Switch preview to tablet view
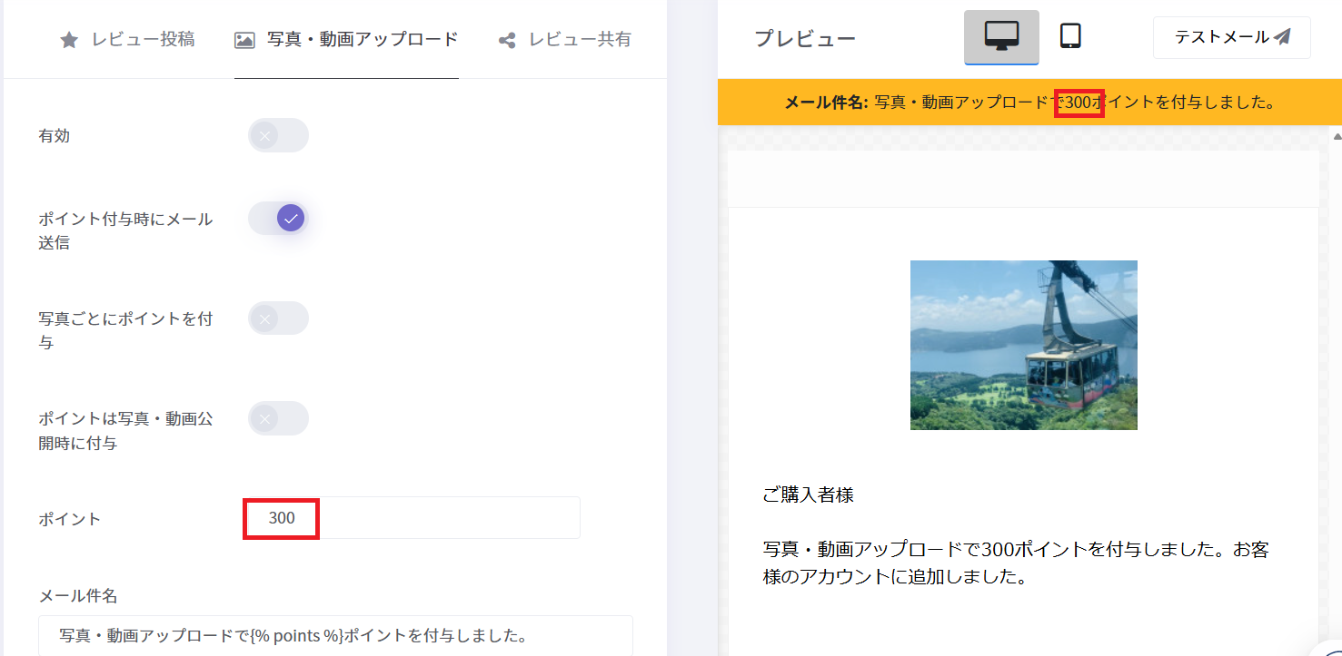This screenshot has height=656, width=1342. point(1070,36)
